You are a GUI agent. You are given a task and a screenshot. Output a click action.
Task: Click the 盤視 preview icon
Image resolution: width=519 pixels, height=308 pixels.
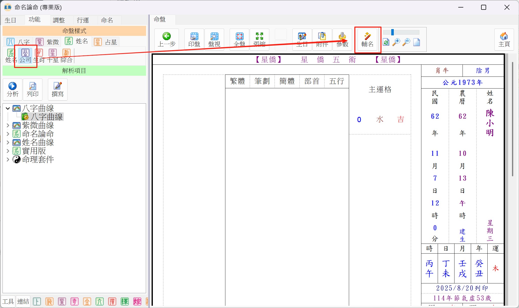tap(214, 40)
